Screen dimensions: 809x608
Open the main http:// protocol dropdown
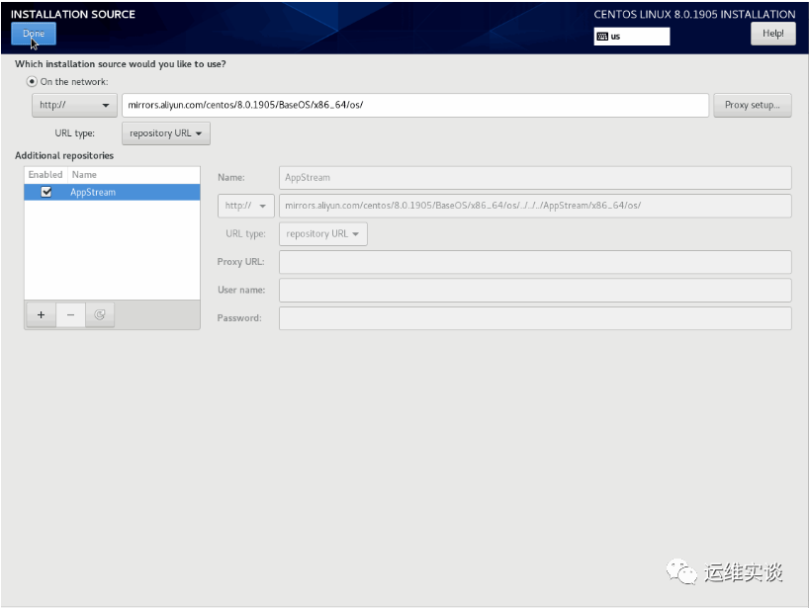(x=74, y=105)
